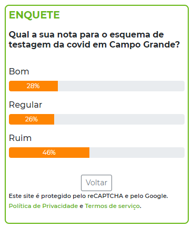Open the Termos de serviço link
Image resolution: width=193 pixels, height=227 pixels.
113,206
